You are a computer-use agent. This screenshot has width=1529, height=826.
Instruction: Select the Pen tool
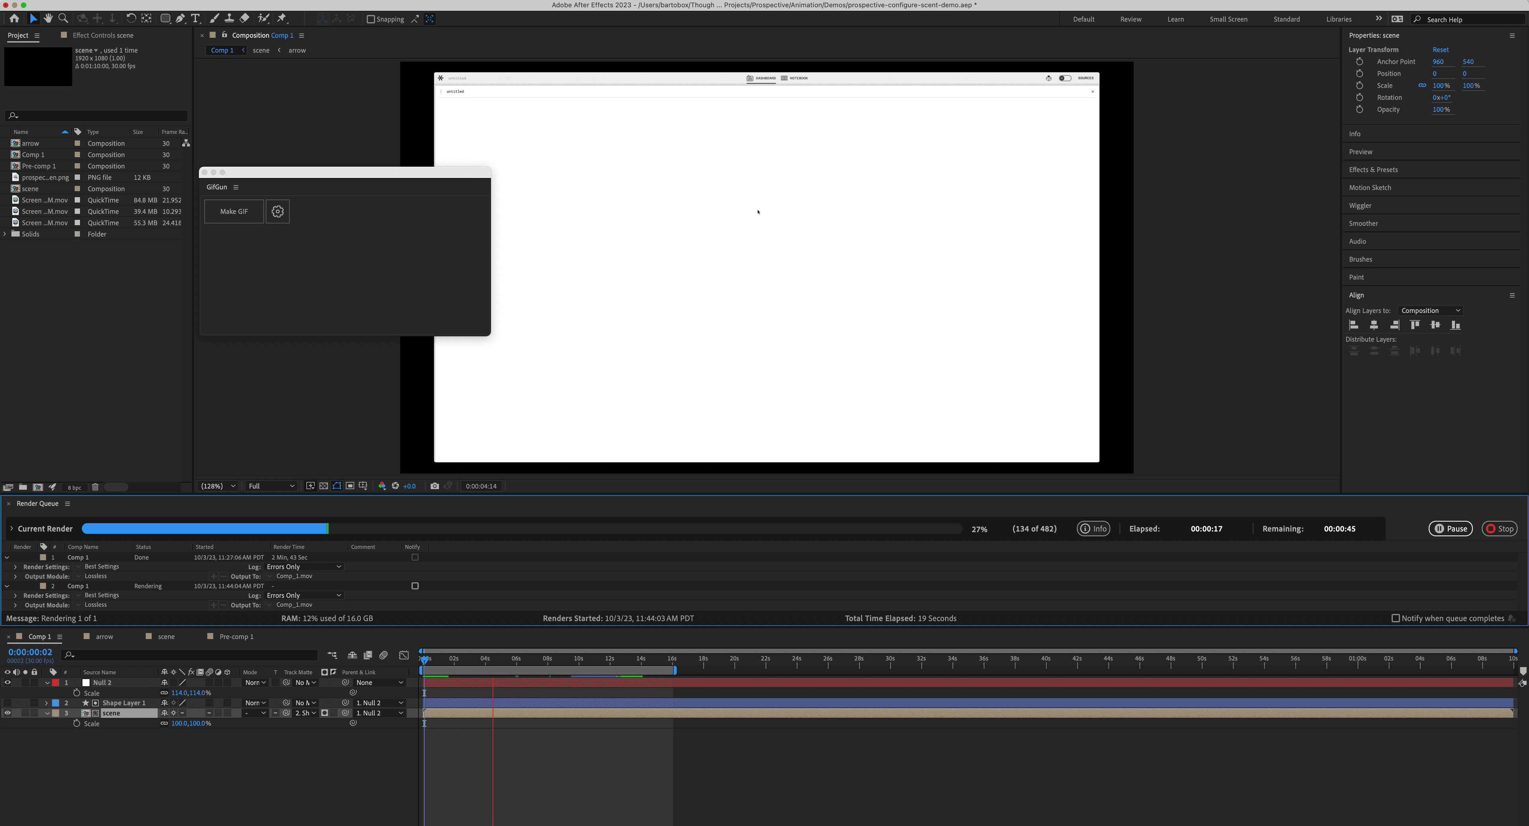[x=180, y=19]
